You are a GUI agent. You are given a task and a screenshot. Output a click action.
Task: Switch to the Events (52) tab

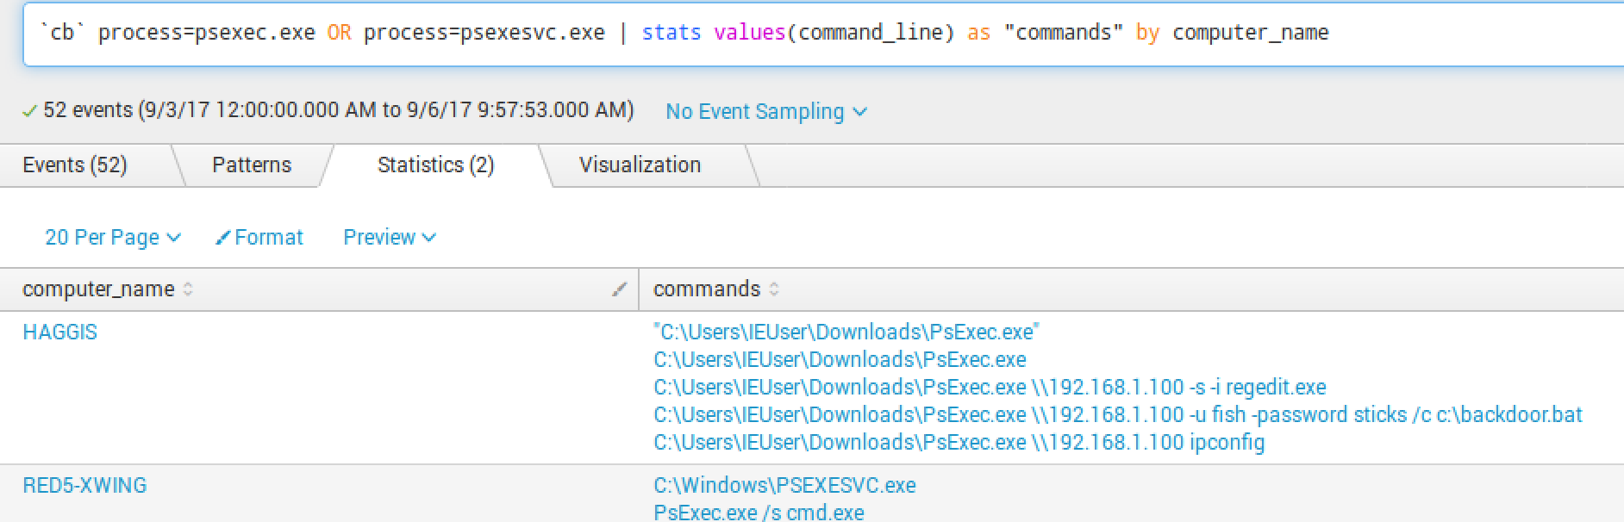[x=75, y=165]
